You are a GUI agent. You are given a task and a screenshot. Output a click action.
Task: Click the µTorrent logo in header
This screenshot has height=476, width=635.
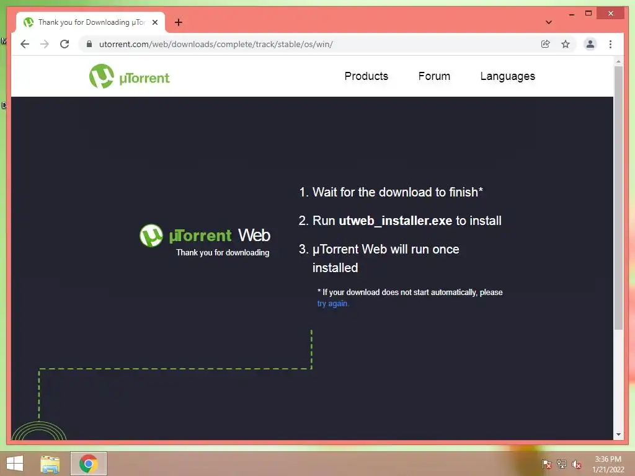click(x=130, y=76)
